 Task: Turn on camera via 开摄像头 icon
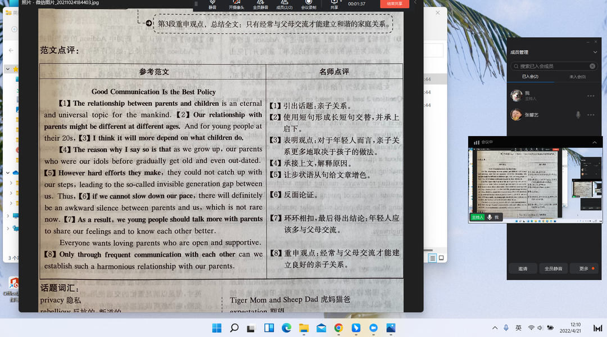(236, 3)
